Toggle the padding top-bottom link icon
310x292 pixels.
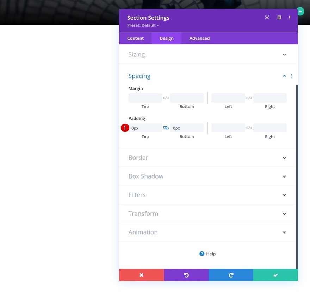[x=166, y=128]
